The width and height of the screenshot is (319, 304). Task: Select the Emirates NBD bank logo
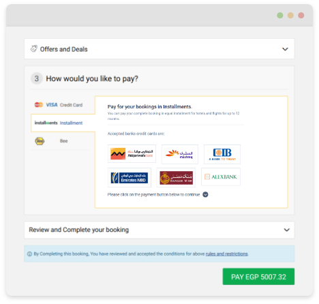pyautogui.click(x=130, y=178)
